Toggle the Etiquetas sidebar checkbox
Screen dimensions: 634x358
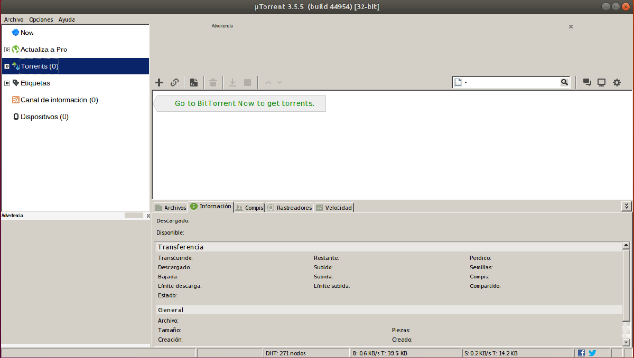(7, 83)
